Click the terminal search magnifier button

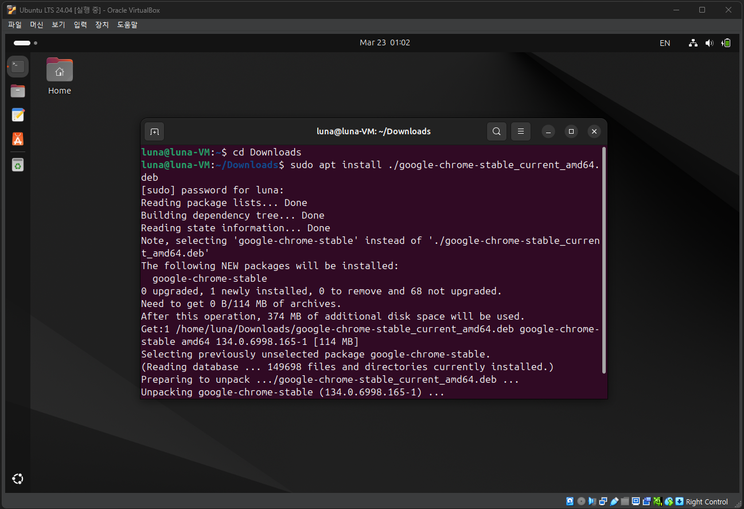[x=497, y=131]
